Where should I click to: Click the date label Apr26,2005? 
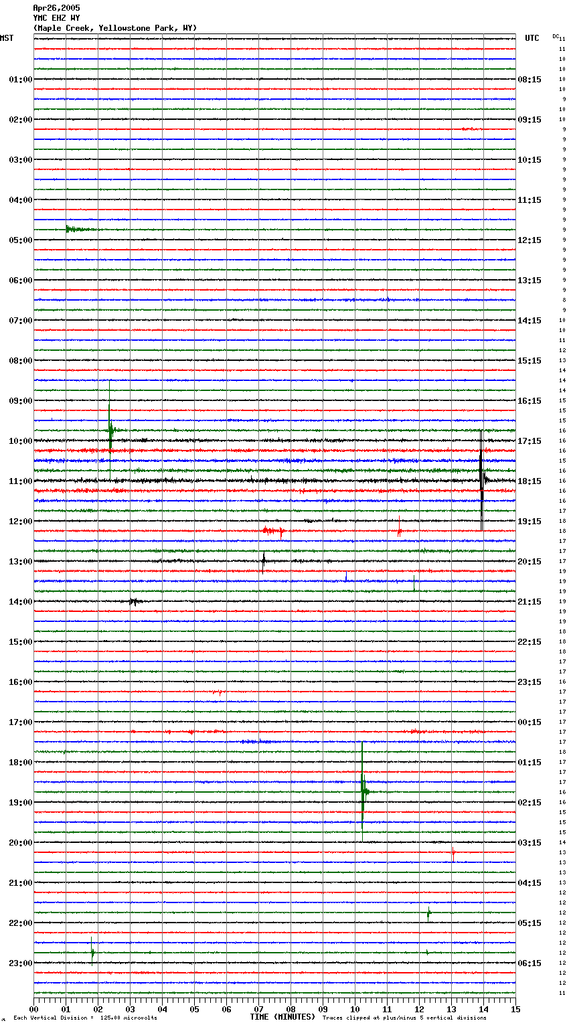coord(56,8)
